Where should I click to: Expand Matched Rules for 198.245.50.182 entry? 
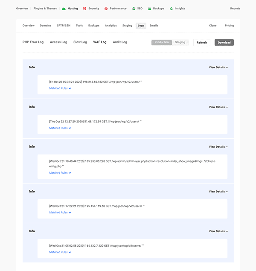tap(60, 88)
